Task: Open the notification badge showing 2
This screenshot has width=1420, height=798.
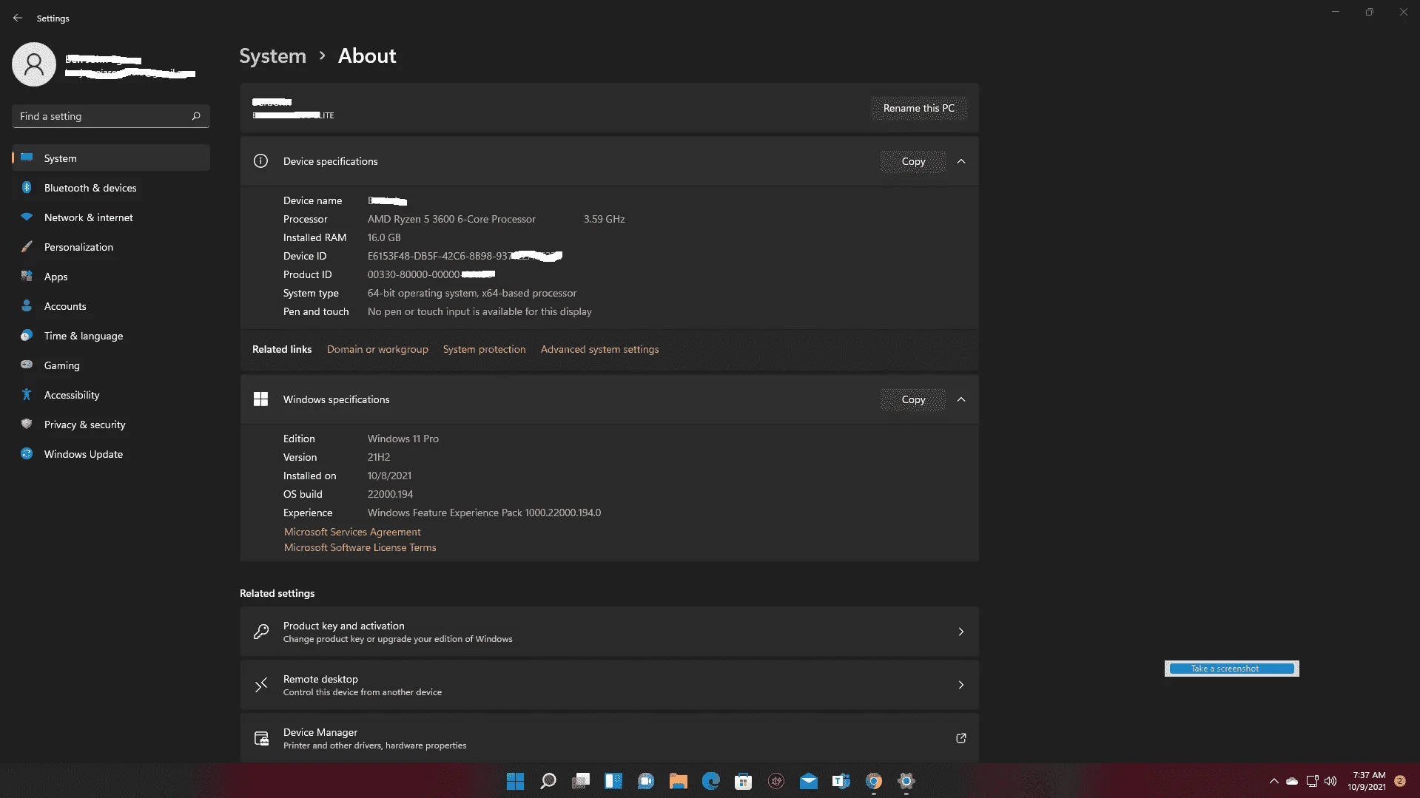Action: [x=1400, y=781]
